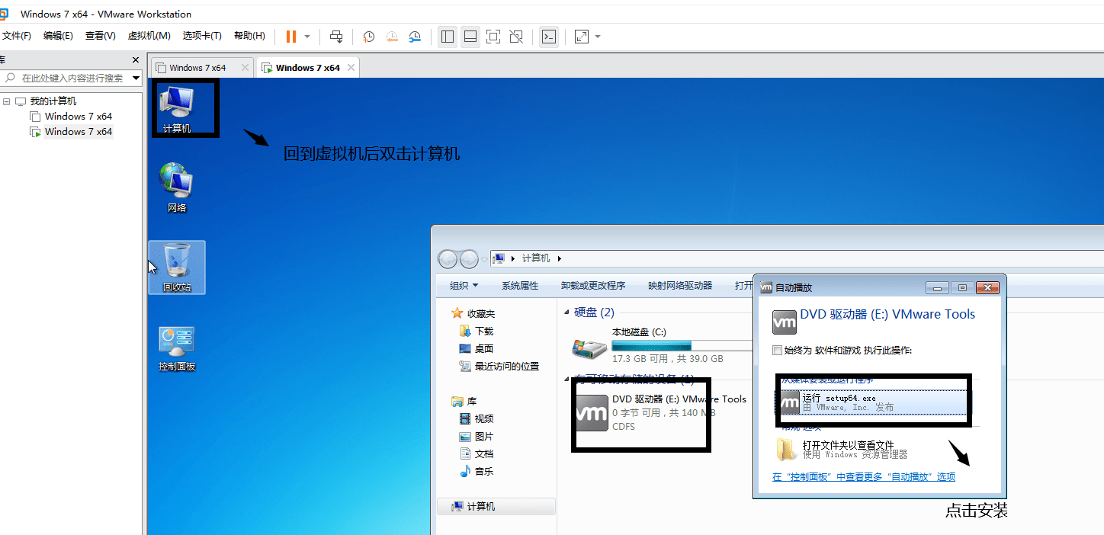Viewport: 1104px width, 535px height.
Task: Open the 文件(F) menu
Action: click(16, 36)
